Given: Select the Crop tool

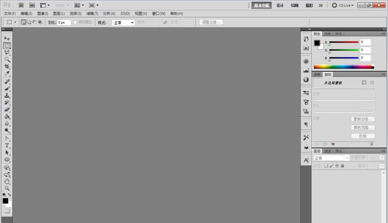Looking at the screenshot, I should pos(7,66).
